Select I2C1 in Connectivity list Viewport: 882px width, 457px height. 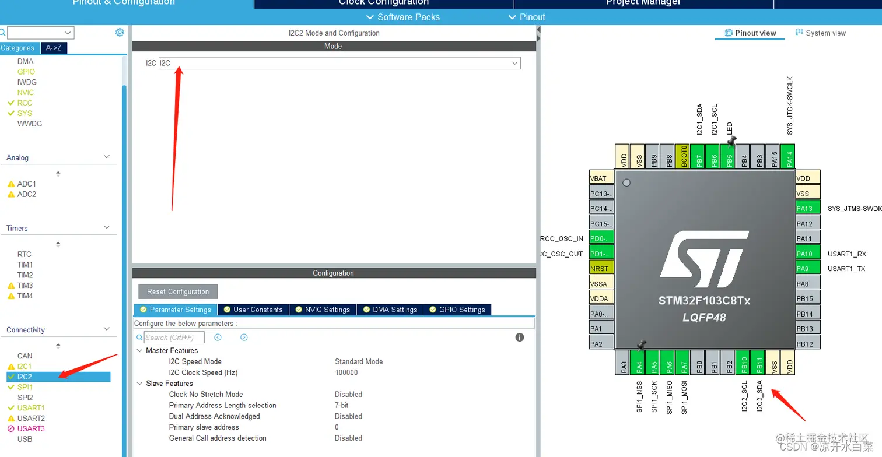tap(24, 367)
